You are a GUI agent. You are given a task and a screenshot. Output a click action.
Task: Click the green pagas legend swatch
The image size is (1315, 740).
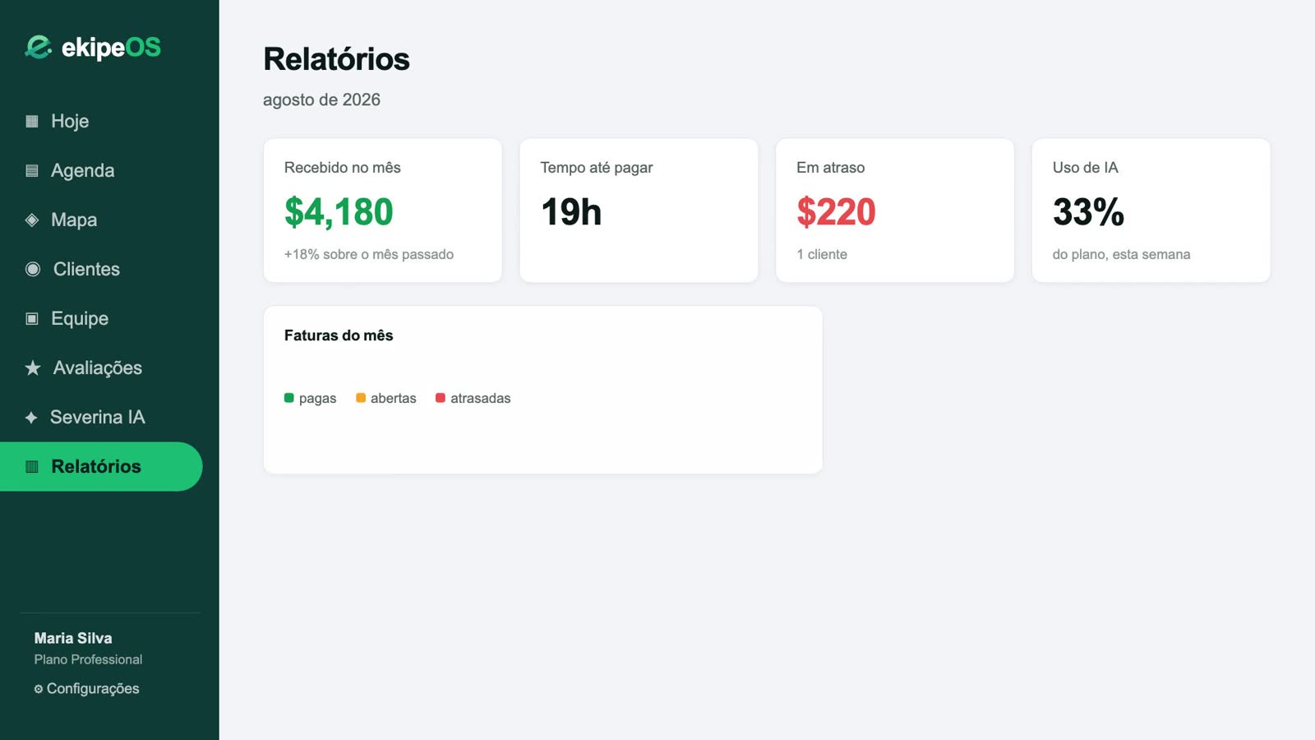289,398
